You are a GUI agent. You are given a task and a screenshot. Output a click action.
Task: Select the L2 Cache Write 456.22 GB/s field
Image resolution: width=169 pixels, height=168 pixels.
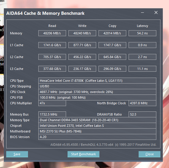[82, 57]
